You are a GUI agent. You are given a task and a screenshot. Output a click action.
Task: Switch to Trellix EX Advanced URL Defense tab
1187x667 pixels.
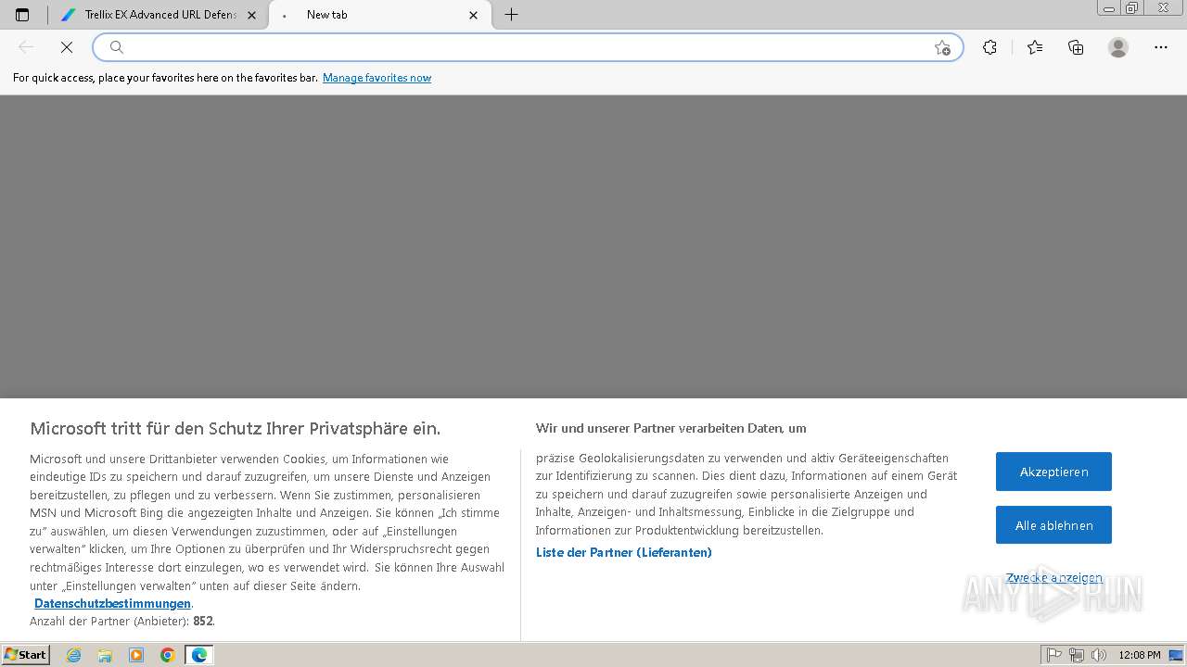pos(159,15)
